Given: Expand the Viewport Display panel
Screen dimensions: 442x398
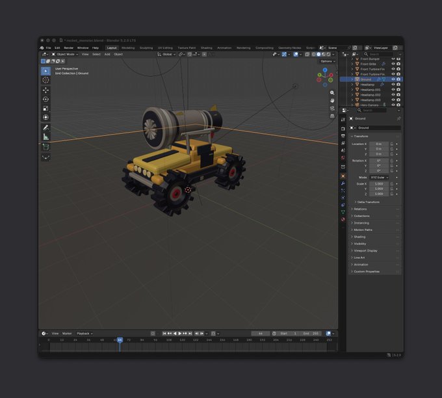Looking at the screenshot, I should point(375,250).
